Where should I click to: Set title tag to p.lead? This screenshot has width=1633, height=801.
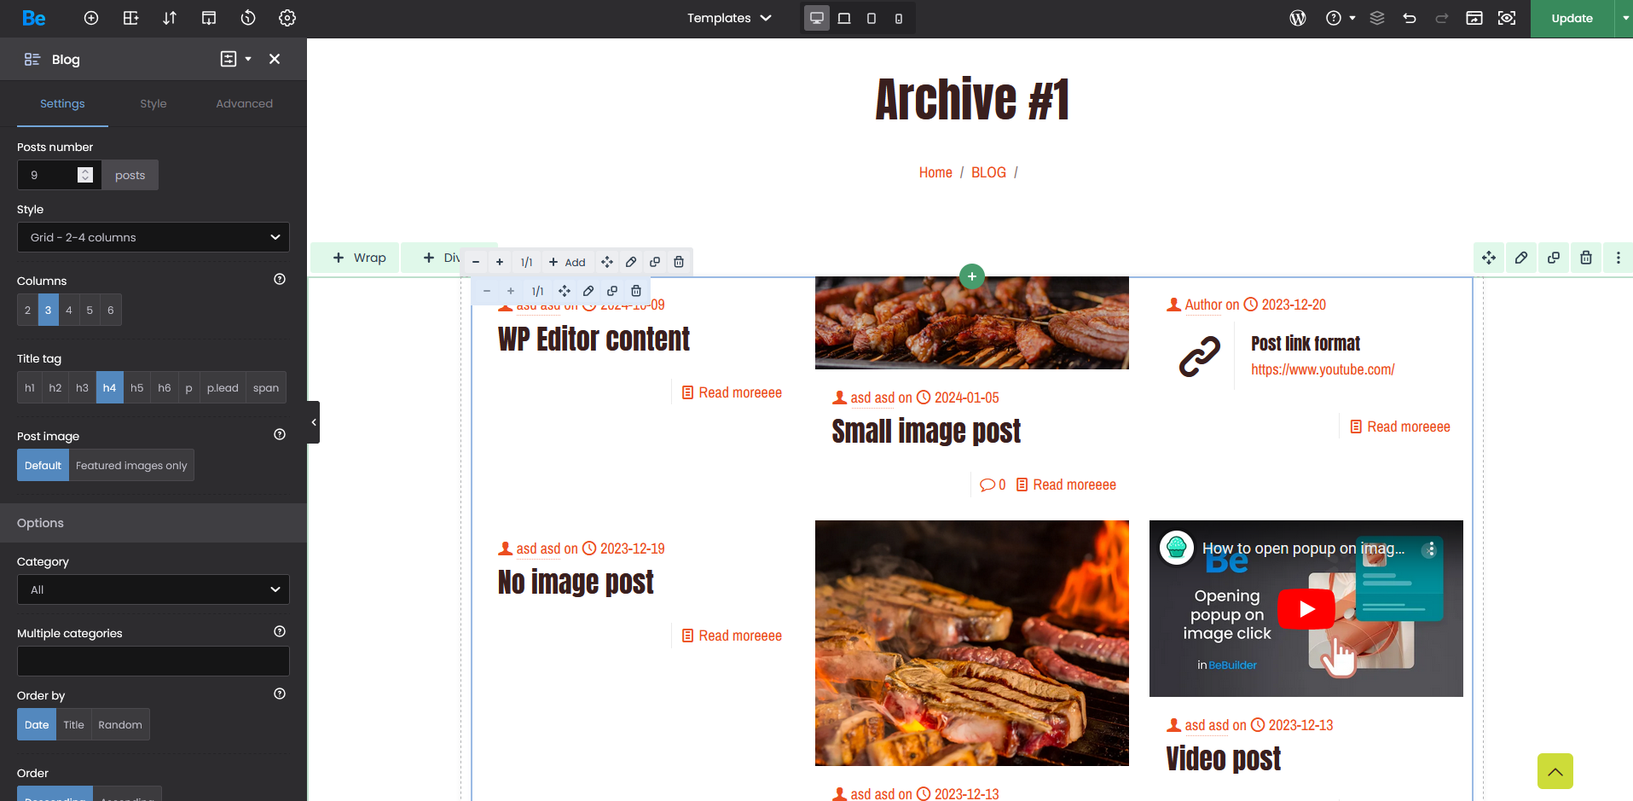point(223,387)
